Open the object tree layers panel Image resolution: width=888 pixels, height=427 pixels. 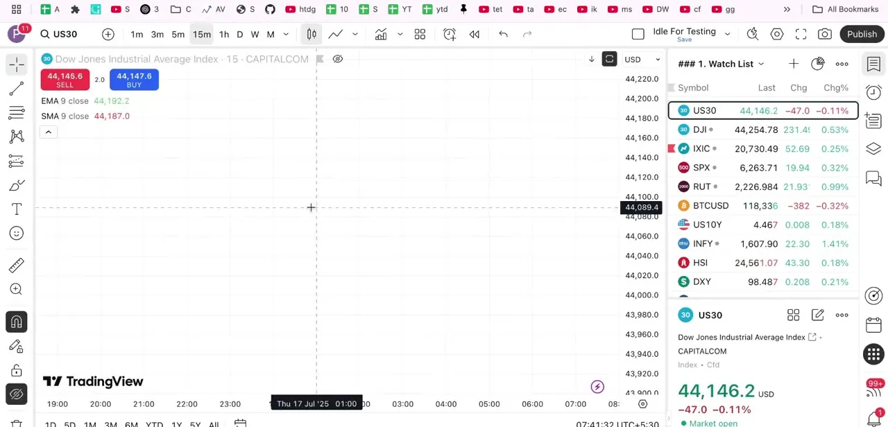[x=873, y=149]
